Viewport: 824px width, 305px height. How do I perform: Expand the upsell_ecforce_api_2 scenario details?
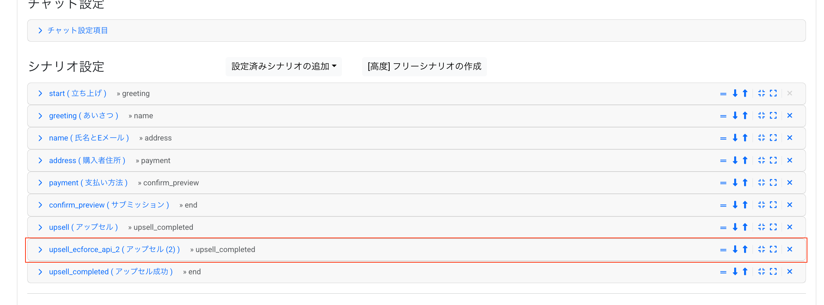click(x=40, y=249)
